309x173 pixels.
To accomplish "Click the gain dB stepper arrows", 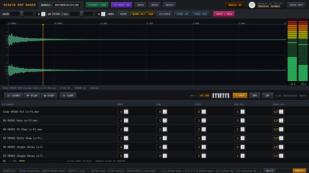I will click(43, 14).
